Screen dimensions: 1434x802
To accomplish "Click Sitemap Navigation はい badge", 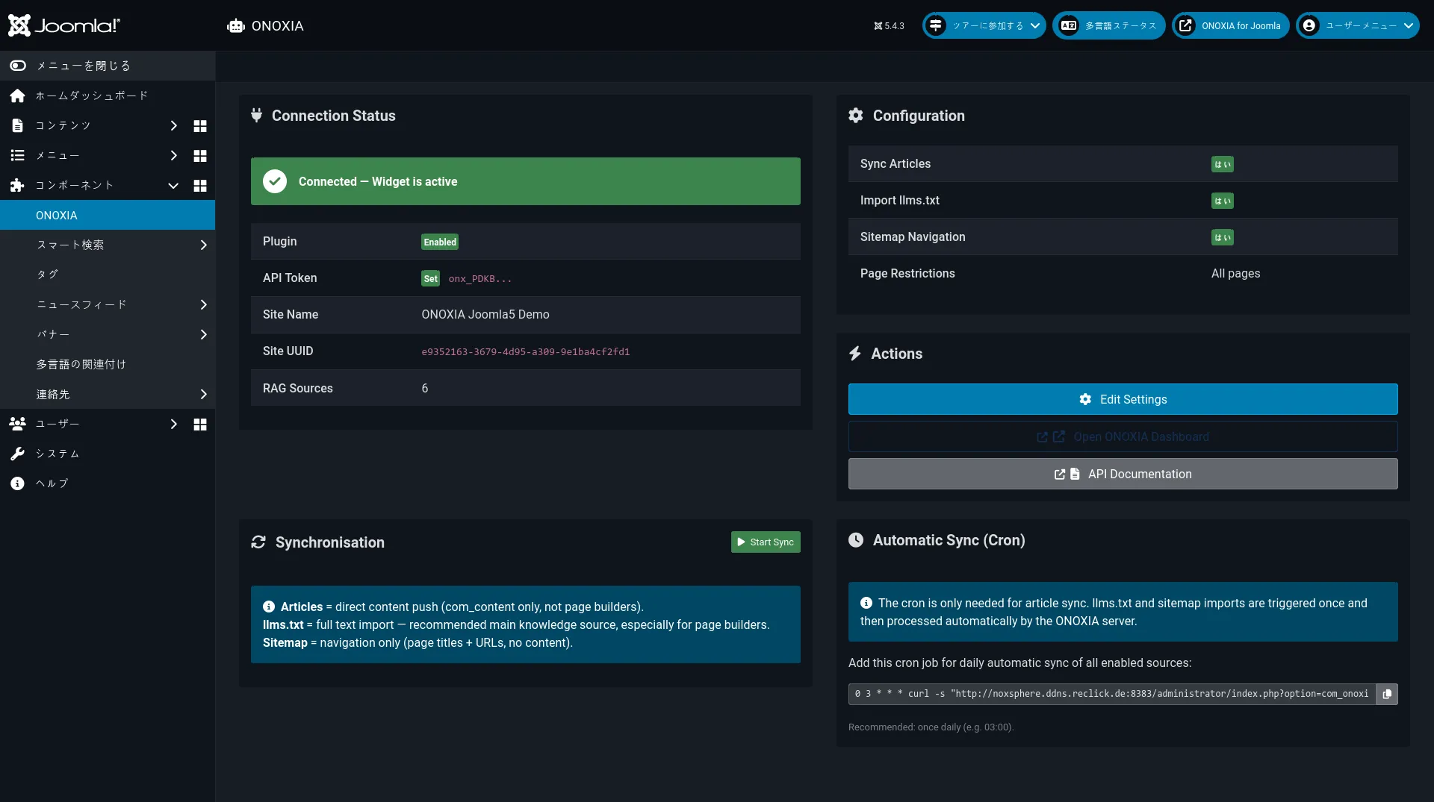I will [1222, 237].
